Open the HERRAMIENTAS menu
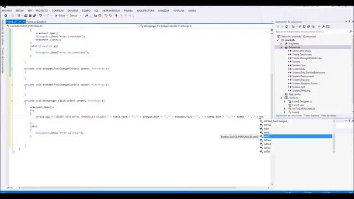Screen dimensions: 354x199 click(111, 11)
